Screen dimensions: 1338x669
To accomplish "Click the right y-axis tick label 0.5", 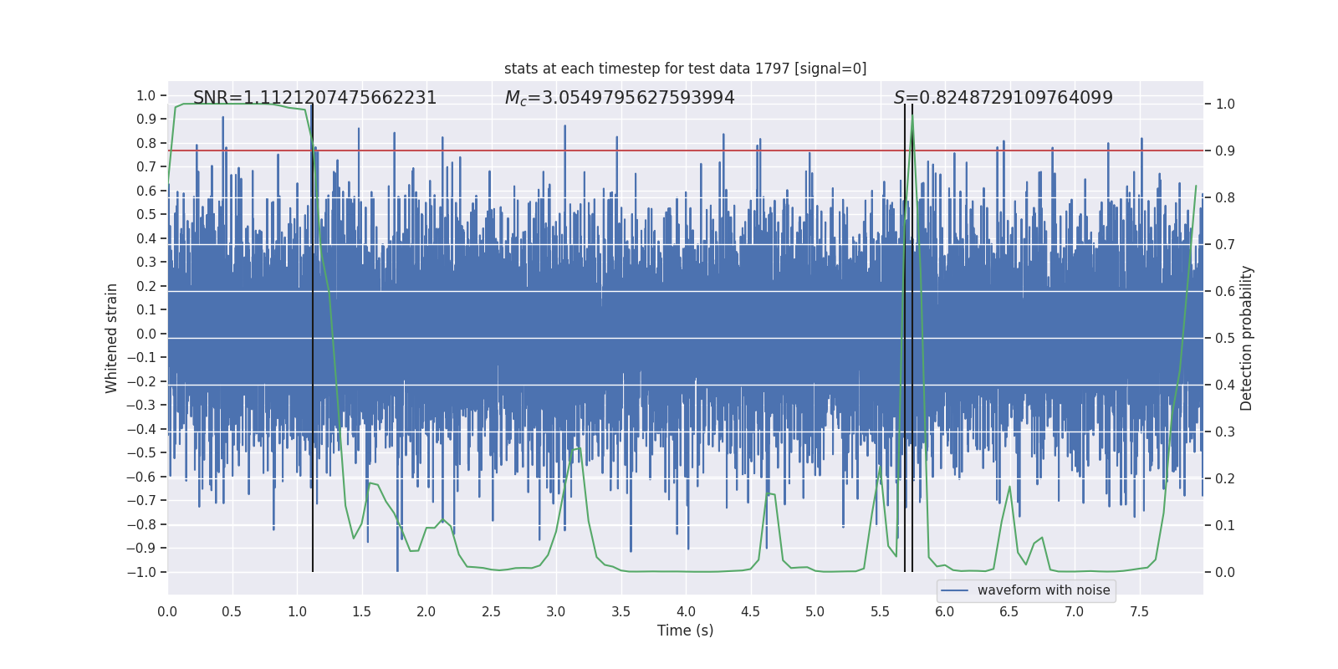I will [x=1225, y=338].
